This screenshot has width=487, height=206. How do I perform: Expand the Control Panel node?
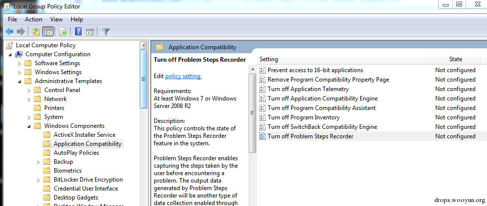click(x=29, y=91)
